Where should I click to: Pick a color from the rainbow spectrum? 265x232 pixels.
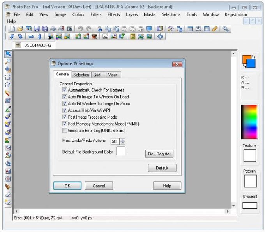tap(250, 122)
